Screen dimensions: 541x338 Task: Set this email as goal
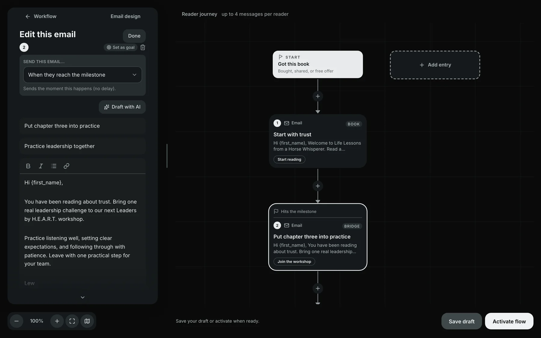coord(121,47)
